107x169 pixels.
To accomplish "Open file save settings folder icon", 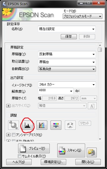I will [92, 152].
